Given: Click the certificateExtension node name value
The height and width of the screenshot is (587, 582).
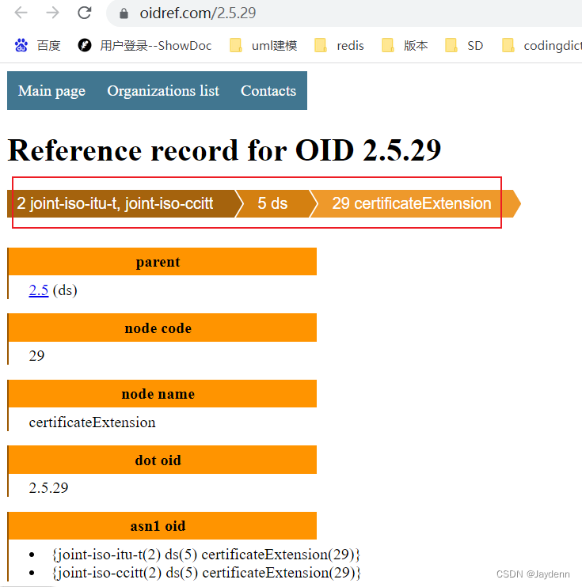Looking at the screenshot, I should (92, 422).
